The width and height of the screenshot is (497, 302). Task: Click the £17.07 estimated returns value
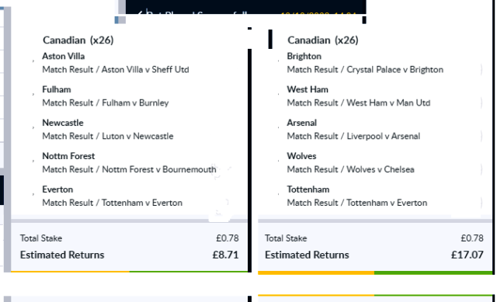tap(467, 255)
